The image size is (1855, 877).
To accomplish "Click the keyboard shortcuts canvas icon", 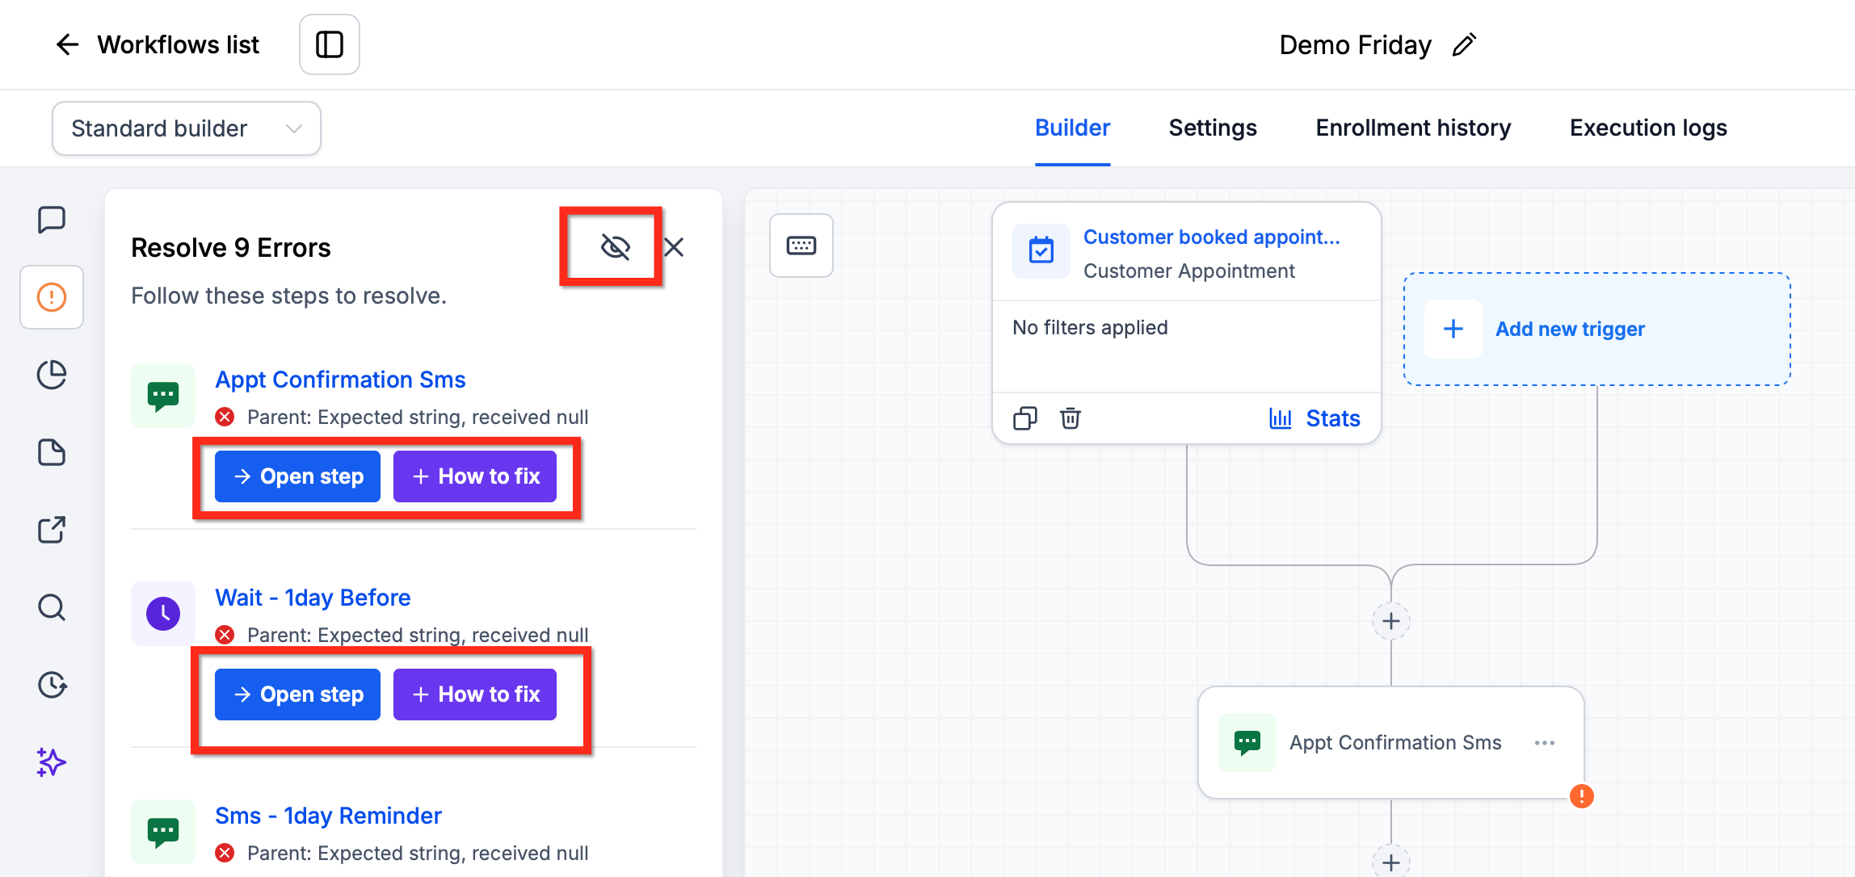I will (x=801, y=245).
